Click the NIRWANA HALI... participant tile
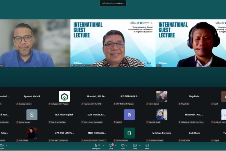This screenshot has width=226, height=151. click(x=194, y=115)
